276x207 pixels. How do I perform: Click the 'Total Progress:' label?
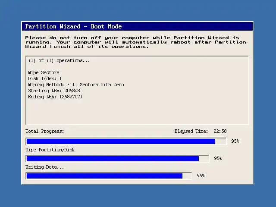[x=45, y=131]
